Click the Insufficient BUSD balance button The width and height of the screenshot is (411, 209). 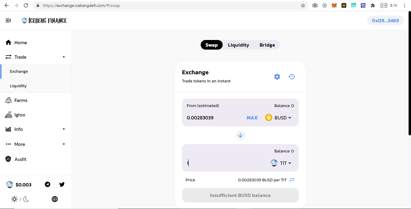(x=240, y=195)
